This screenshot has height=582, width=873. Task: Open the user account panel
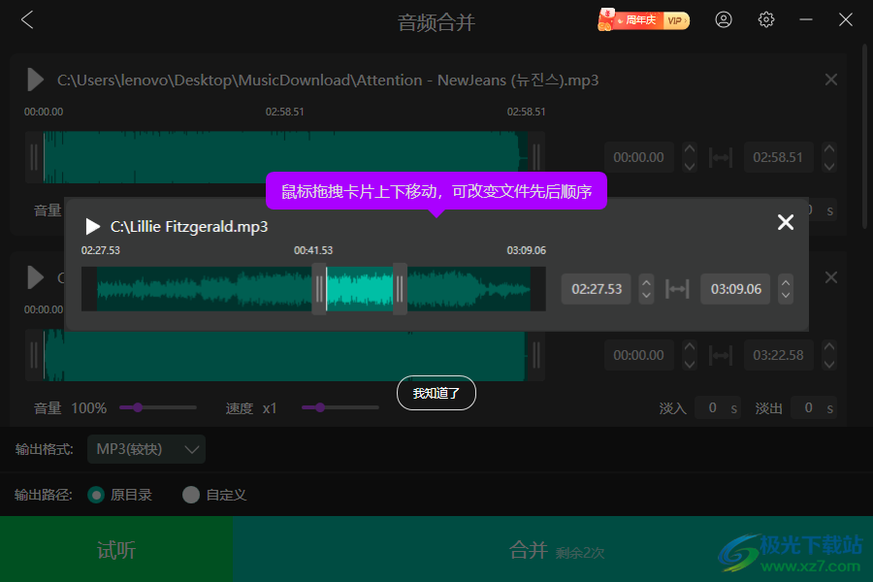coord(724,19)
